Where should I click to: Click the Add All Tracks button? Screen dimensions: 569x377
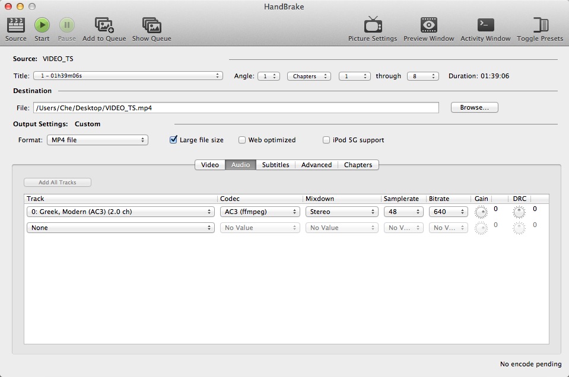point(58,183)
